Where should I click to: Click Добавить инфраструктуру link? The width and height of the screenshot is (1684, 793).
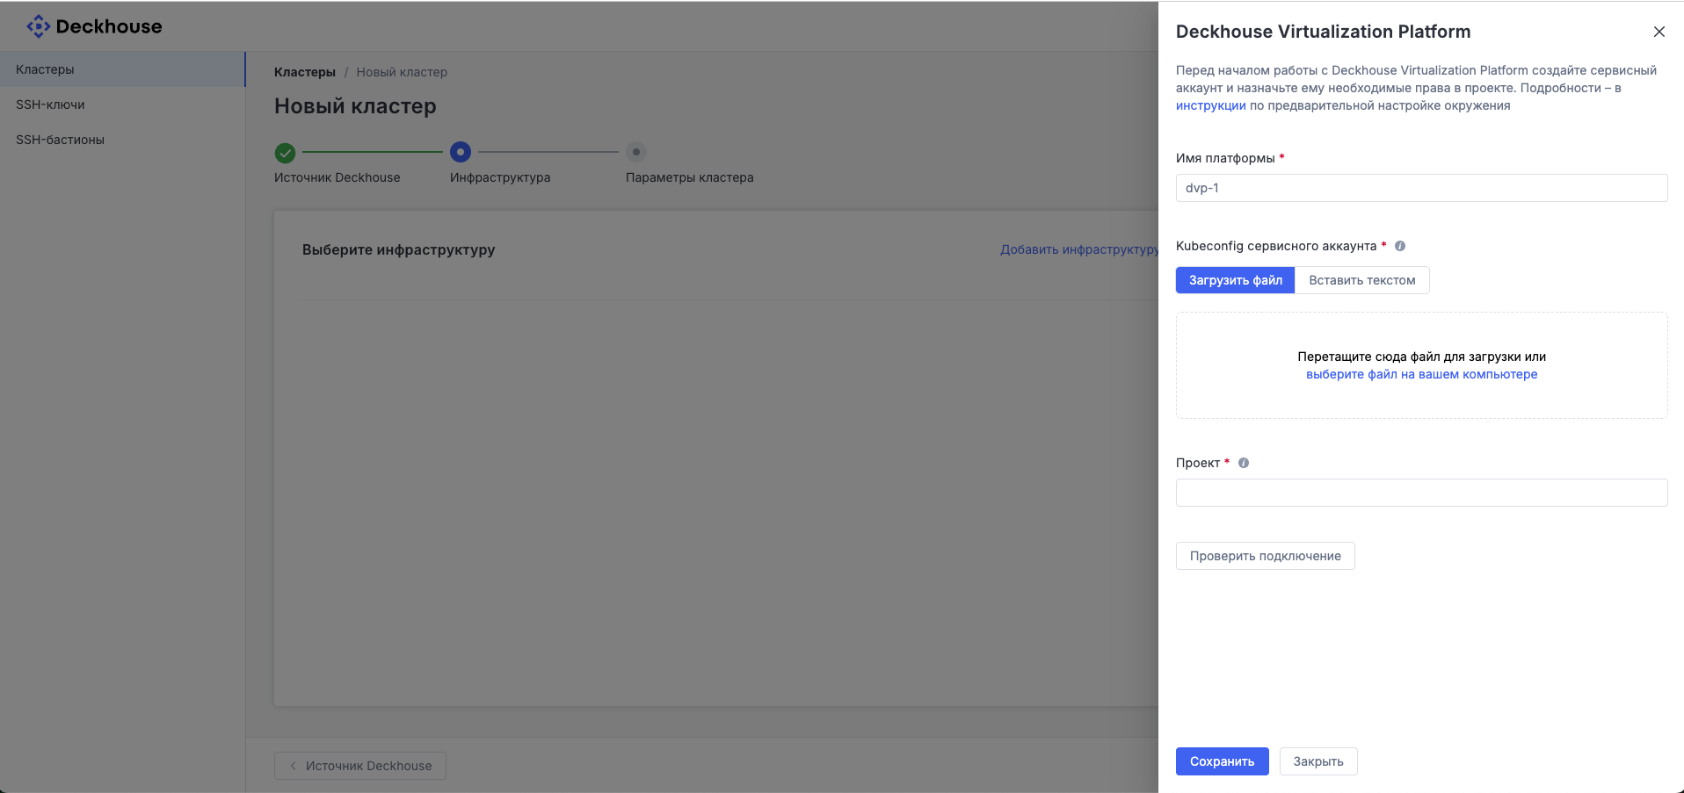[x=1080, y=249]
